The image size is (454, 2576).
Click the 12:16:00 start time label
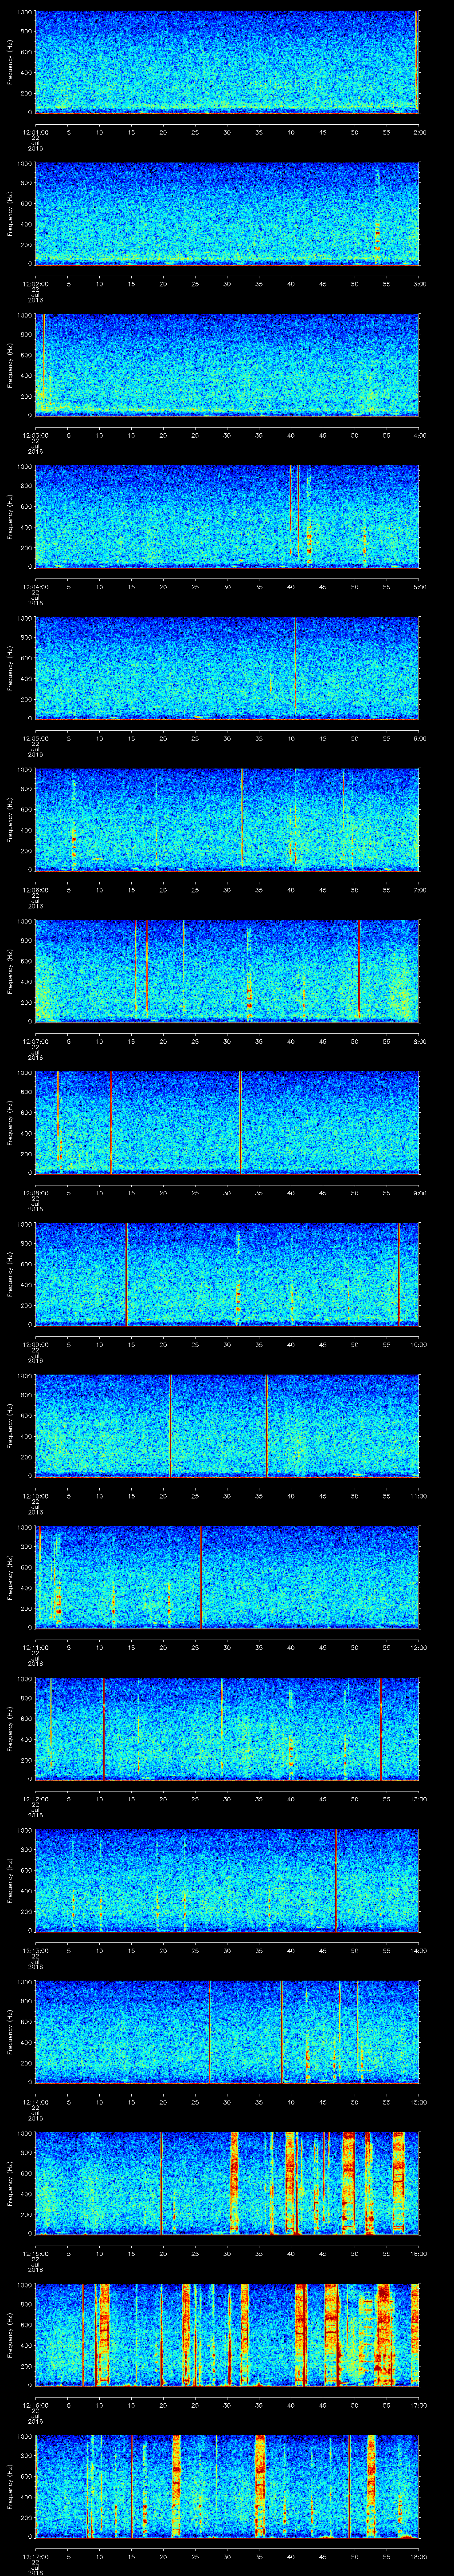click(35, 2405)
